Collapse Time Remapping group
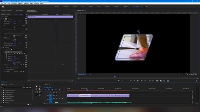The height and width of the screenshot is (112, 200). (2, 69)
